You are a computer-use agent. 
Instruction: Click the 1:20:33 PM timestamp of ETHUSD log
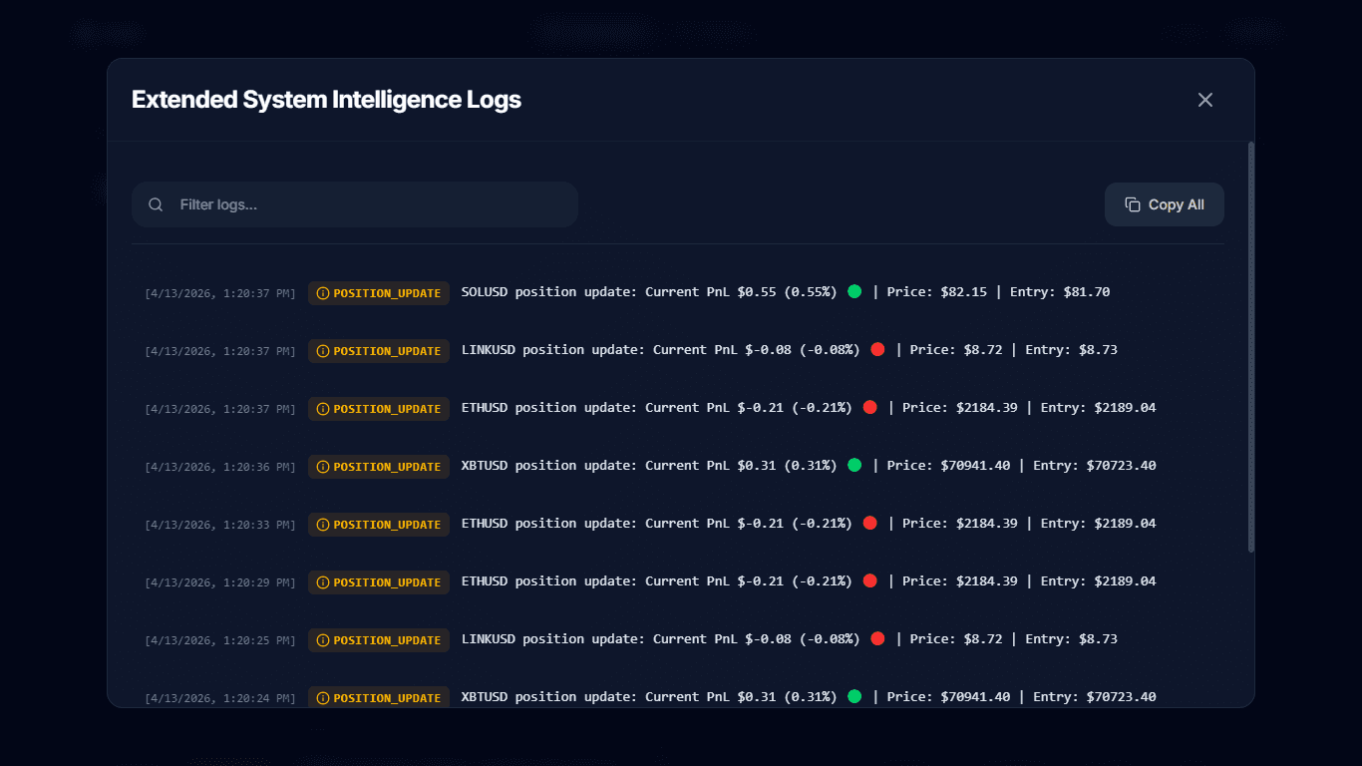(x=220, y=525)
